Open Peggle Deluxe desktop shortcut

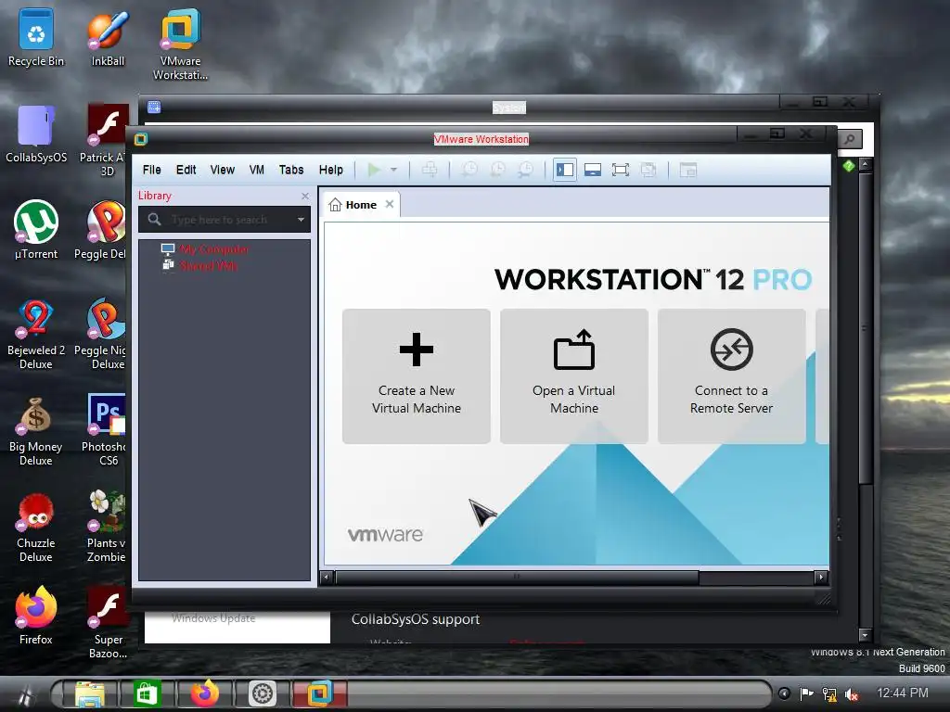tap(102, 230)
